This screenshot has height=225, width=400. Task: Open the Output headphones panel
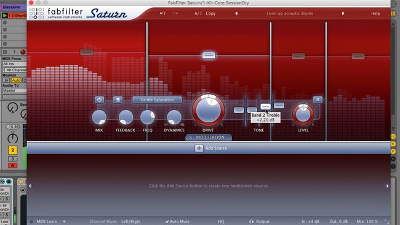point(259,222)
